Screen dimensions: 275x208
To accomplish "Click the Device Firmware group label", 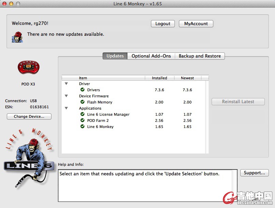I will [94, 96].
